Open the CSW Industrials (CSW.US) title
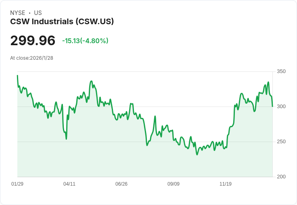 [x=62, y=21]
